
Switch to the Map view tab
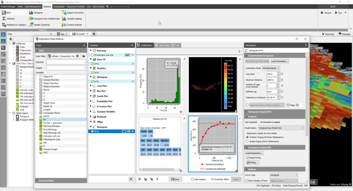[x=62, y=34]
